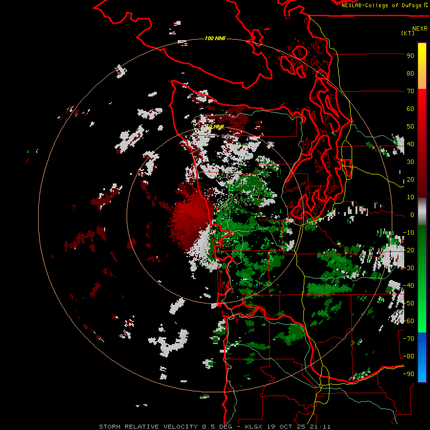430x430 pixels.
Task: Click the -30 value on the velocity scale
Action: pyautogui.click(x=408, y=268)
